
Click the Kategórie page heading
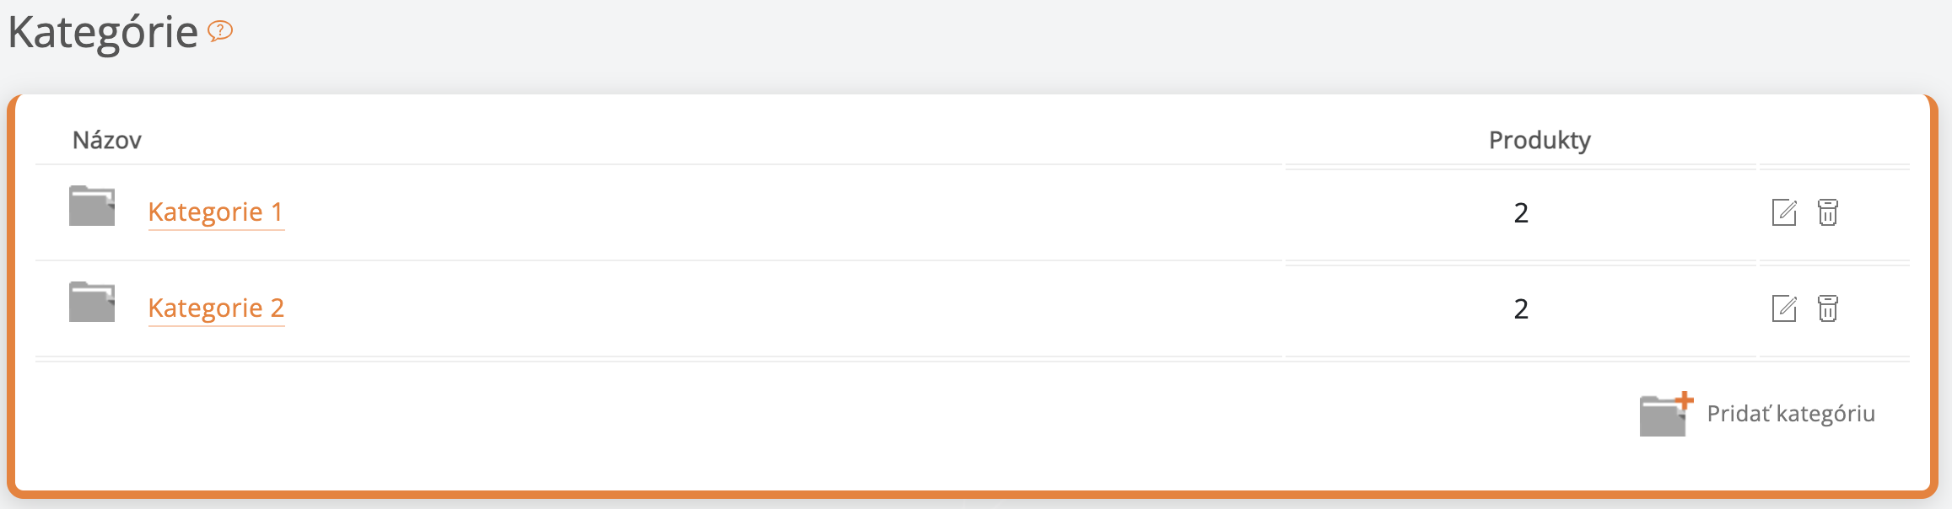pos(103,32)
